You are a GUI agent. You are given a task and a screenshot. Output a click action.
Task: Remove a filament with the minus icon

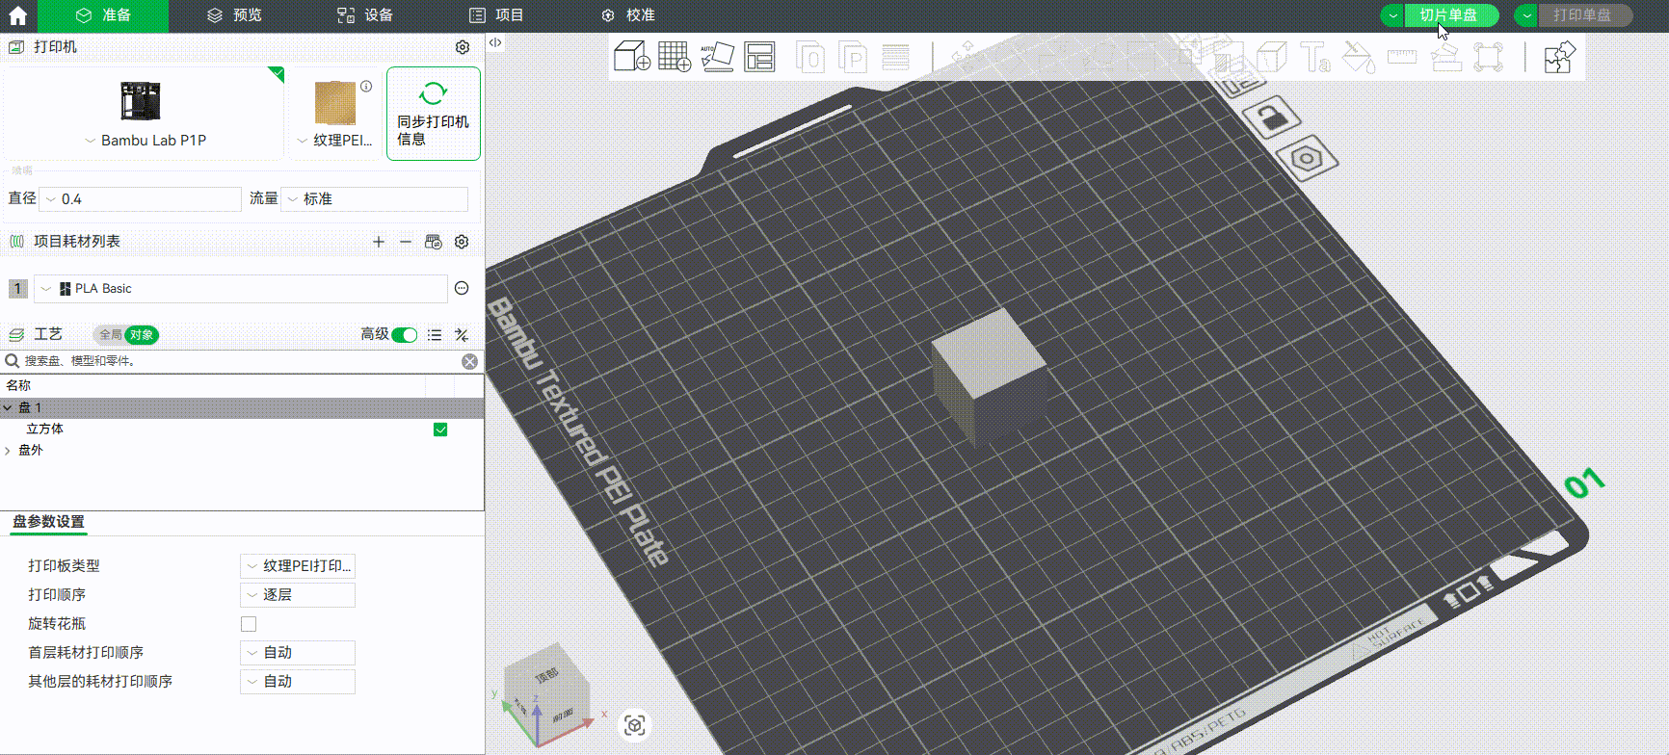[x=406, y=242]
